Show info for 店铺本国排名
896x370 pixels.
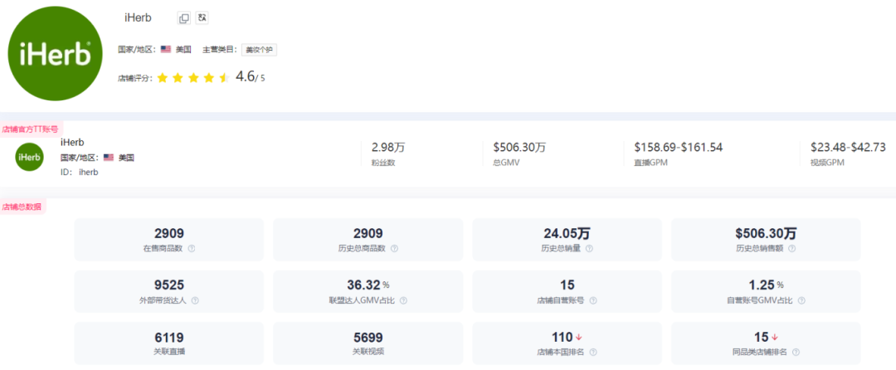(x=592, y=352)
